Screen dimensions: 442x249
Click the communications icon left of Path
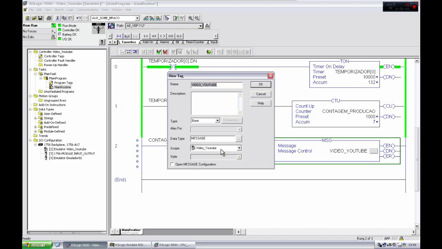point(111,26)
